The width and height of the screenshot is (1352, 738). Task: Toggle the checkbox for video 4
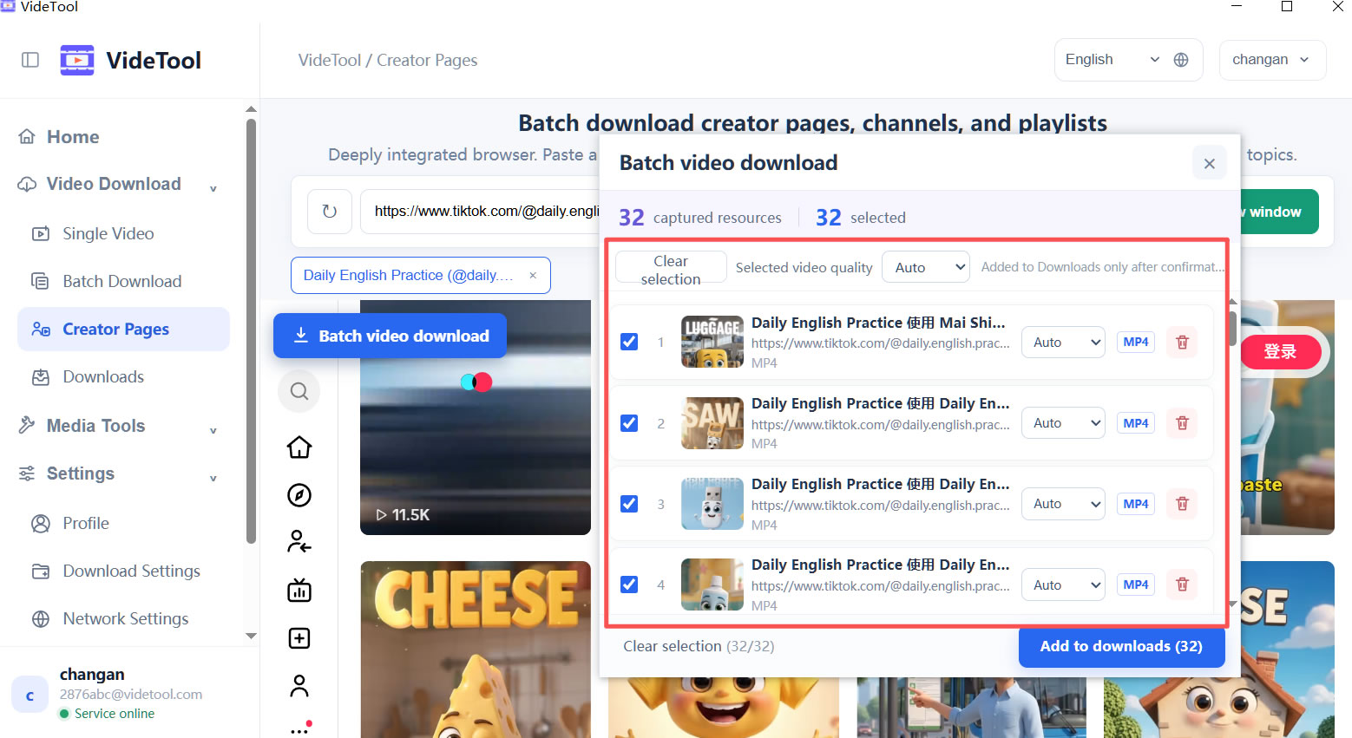tap(629, 585)
